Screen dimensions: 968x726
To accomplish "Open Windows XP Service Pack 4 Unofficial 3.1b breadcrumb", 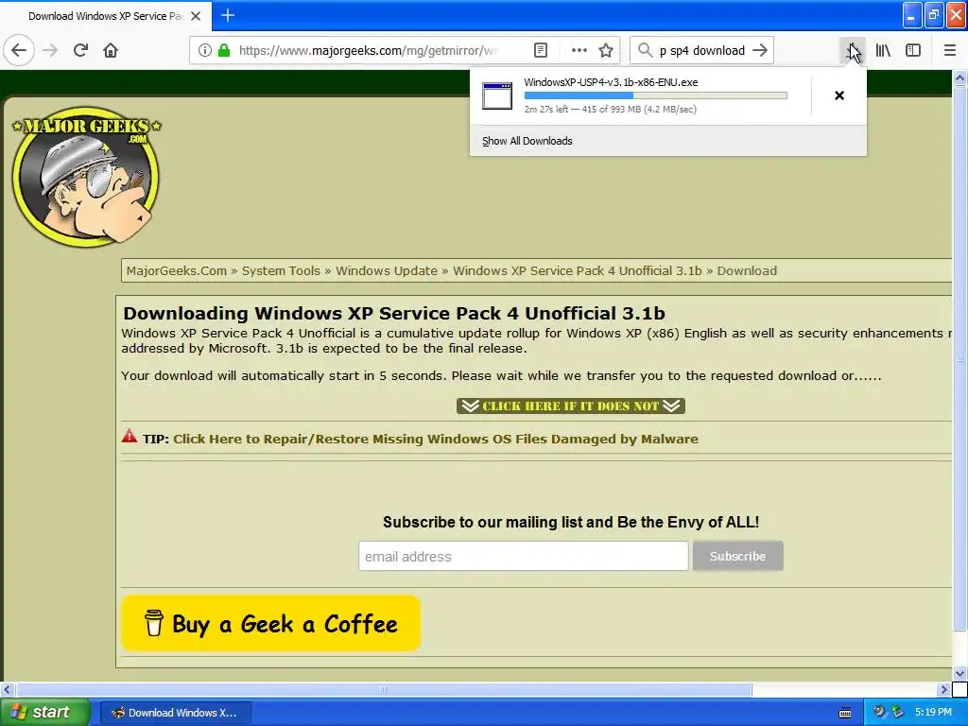I will point(578,271).
